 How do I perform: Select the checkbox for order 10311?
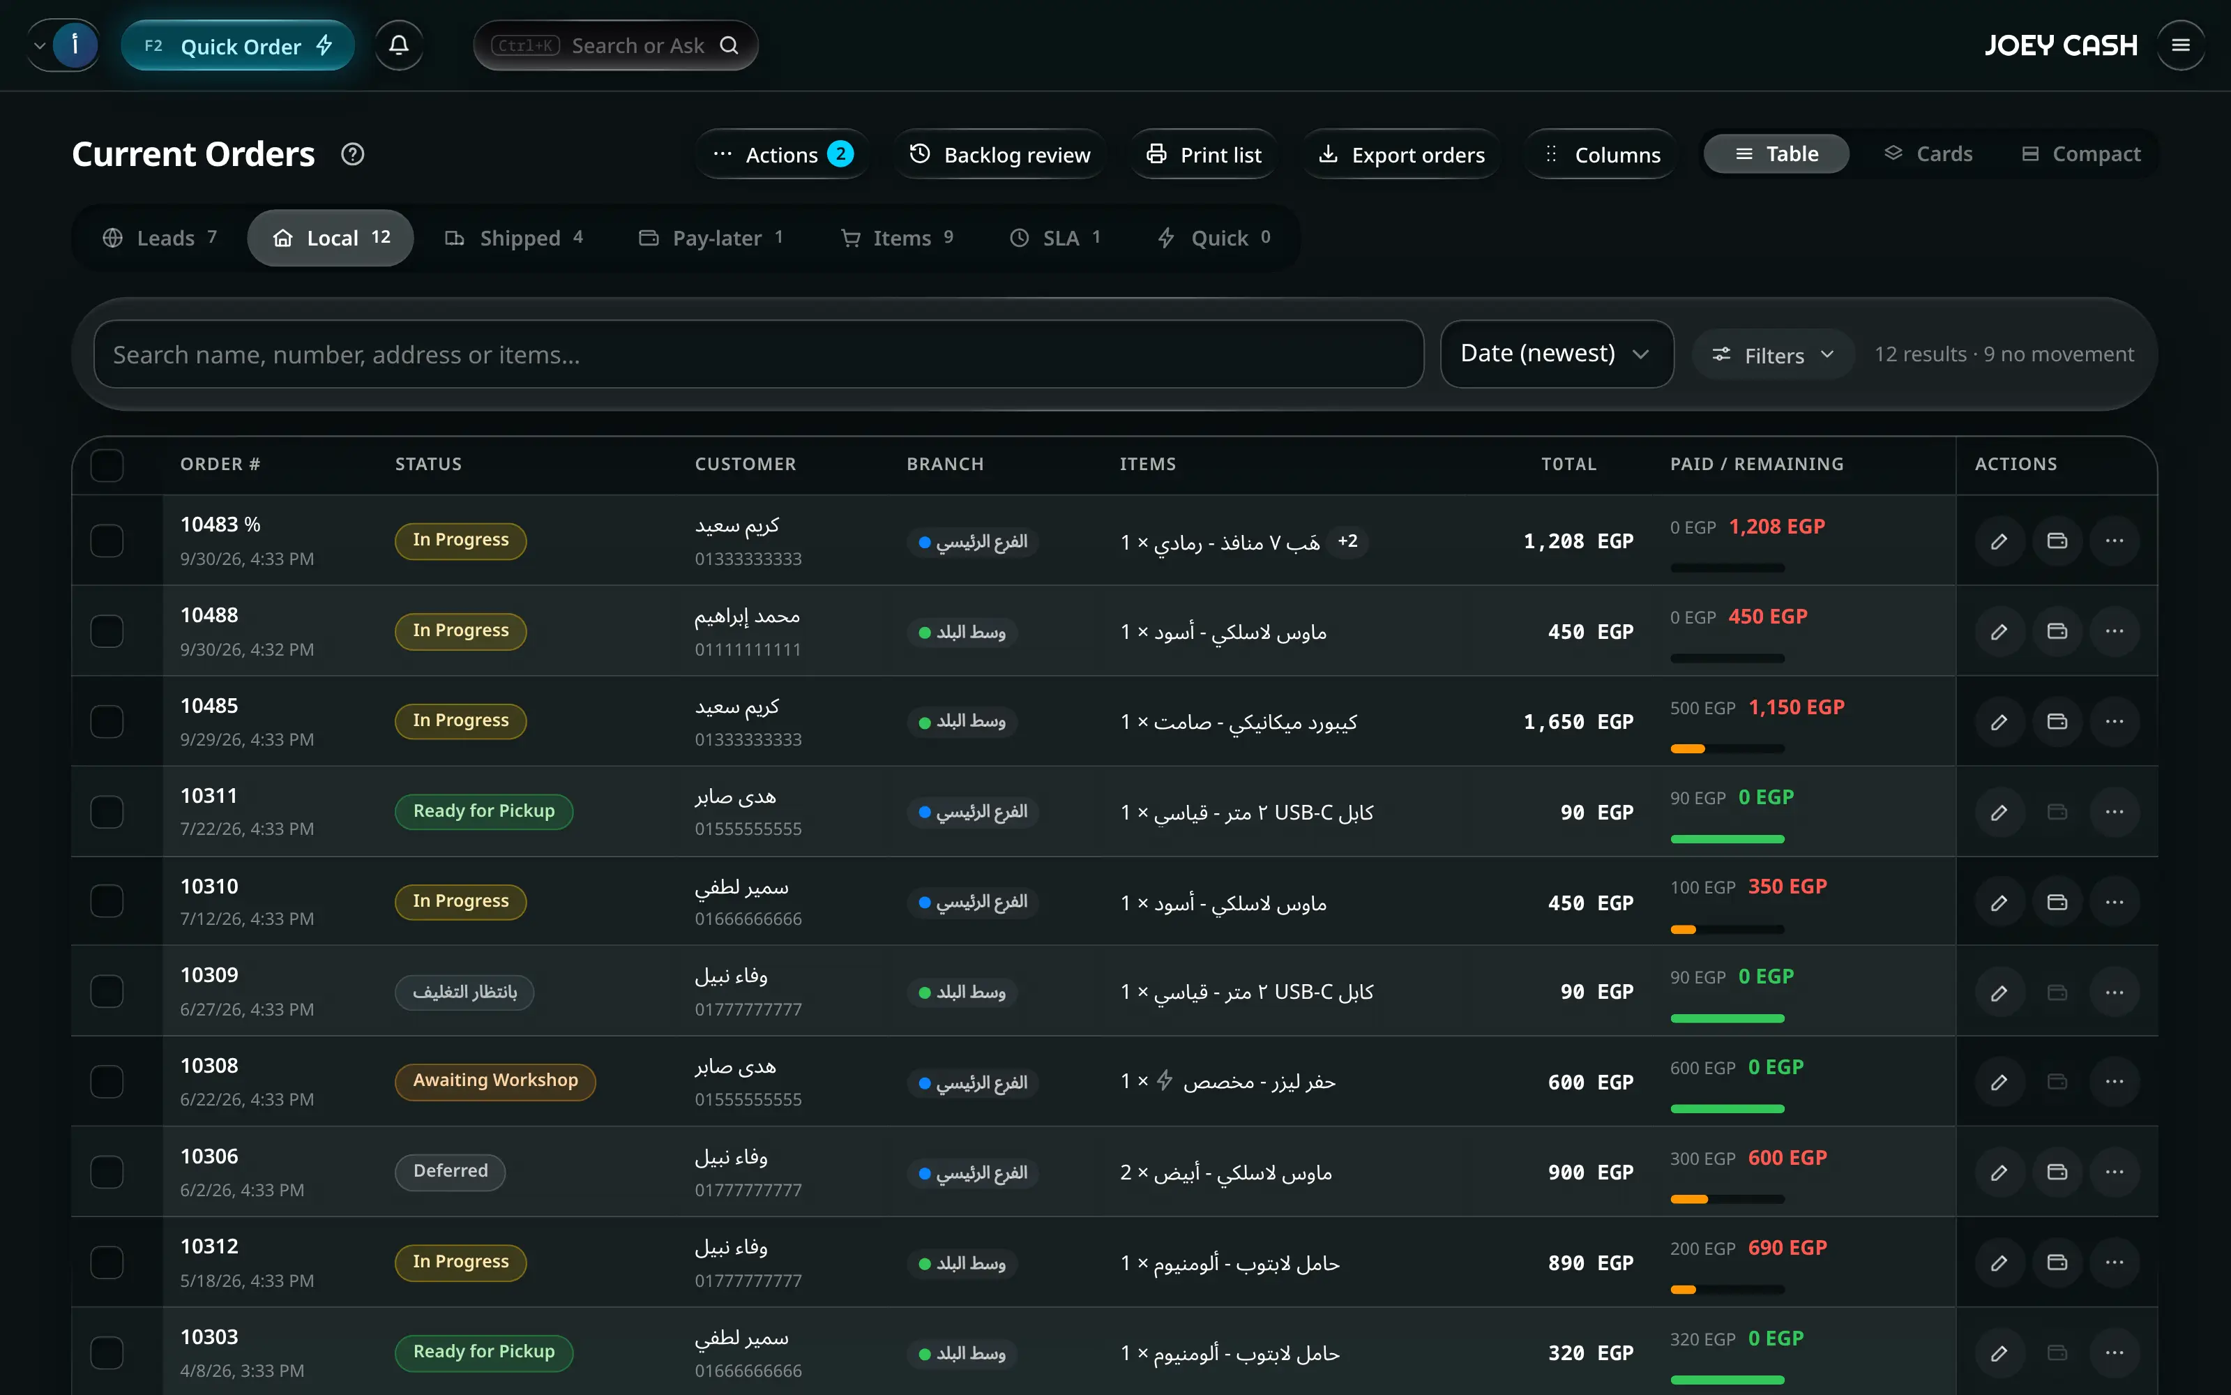click(107, 812)
